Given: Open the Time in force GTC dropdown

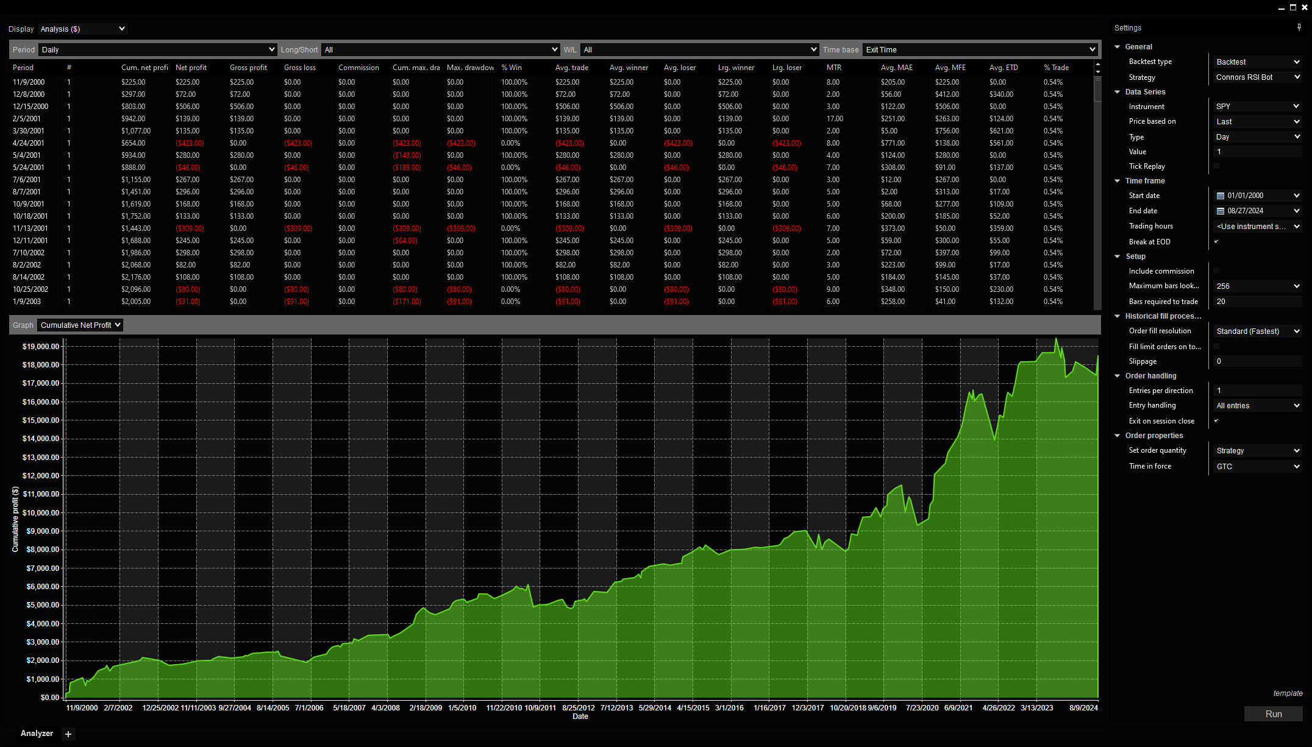Looking at the screenshot, I should [x=1258, y=466].
